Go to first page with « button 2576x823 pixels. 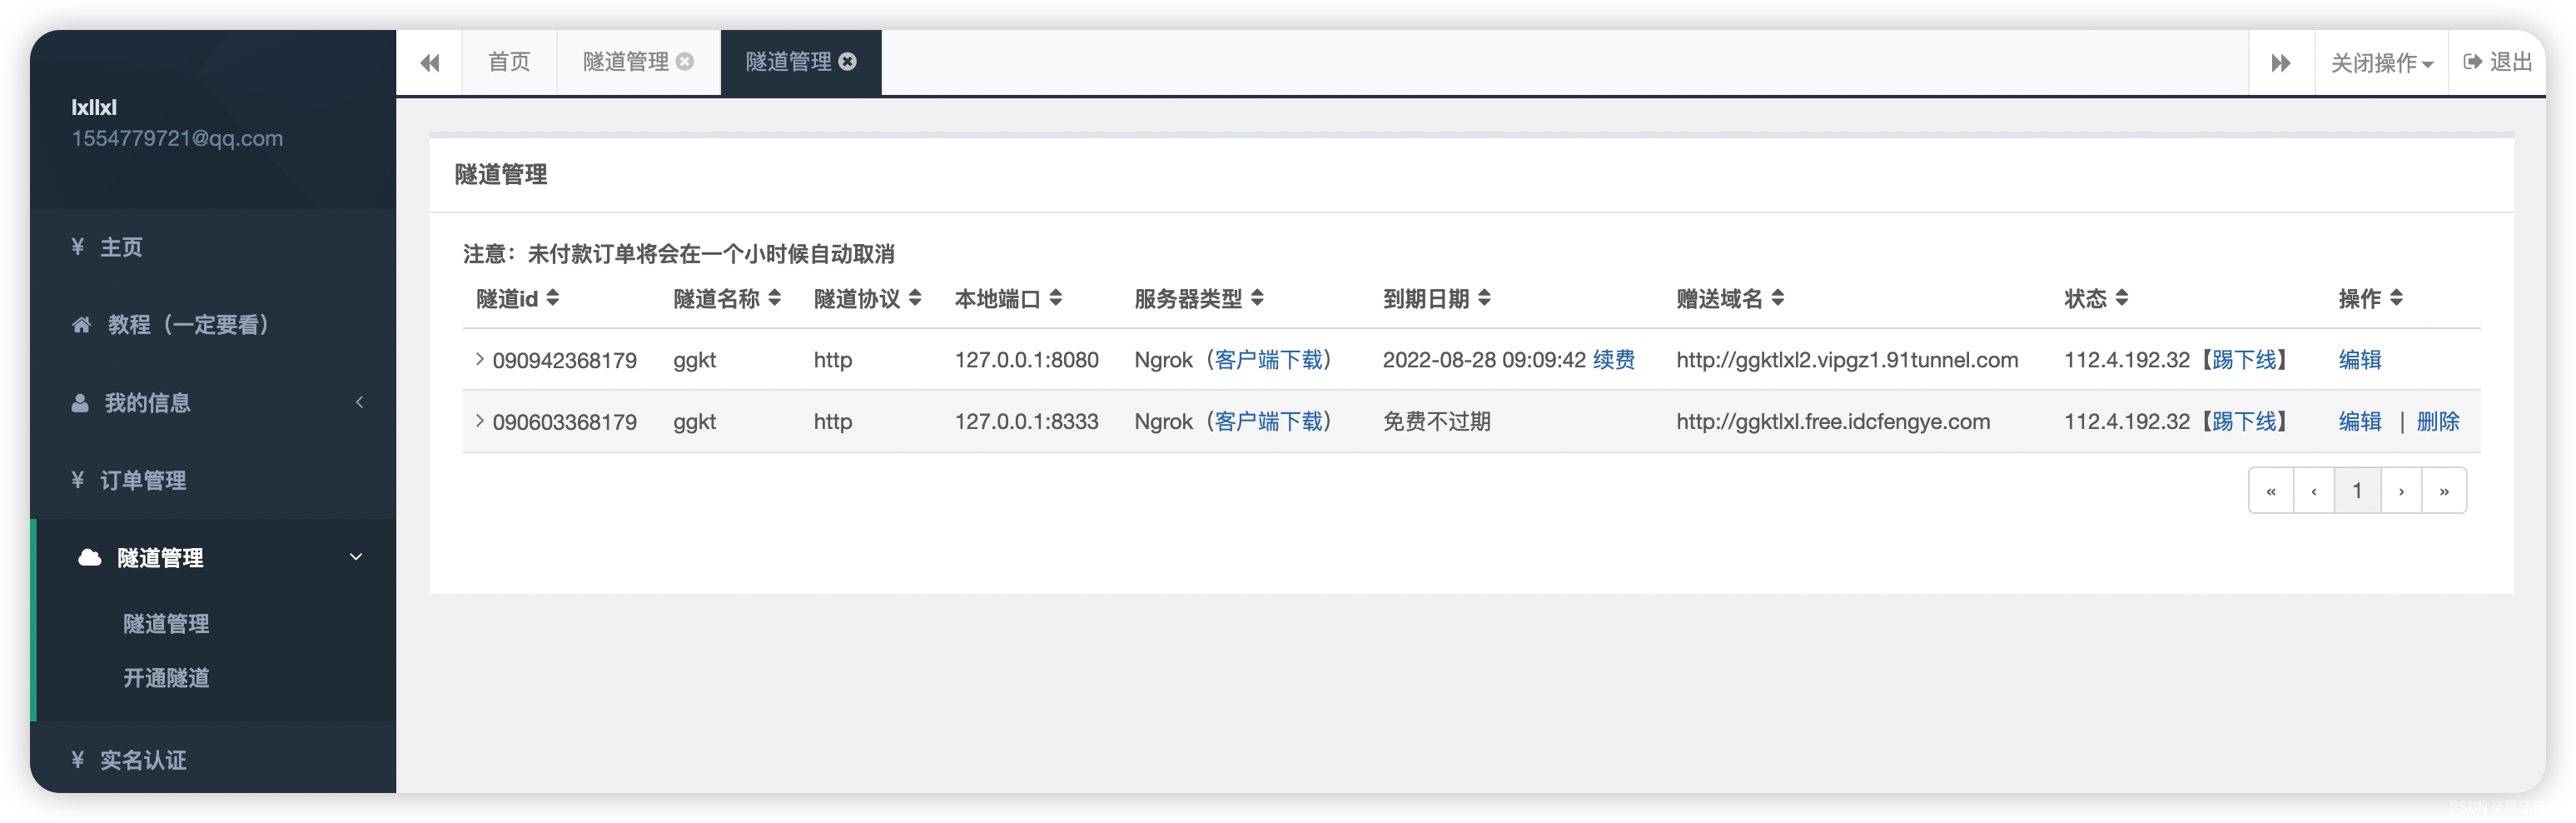point(2270,491)
